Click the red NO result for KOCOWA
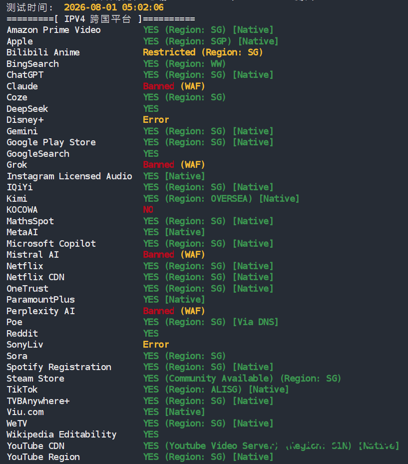The width and height of the screenshot is (408, 464). click(x=148, y=210)
